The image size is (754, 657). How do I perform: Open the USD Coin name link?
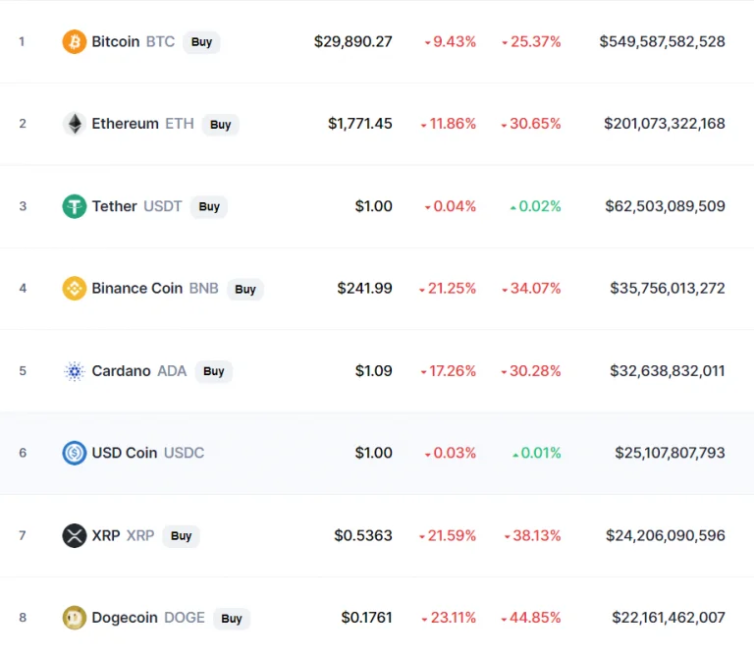pos(125,453)
